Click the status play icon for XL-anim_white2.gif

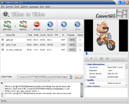[80, 50]
